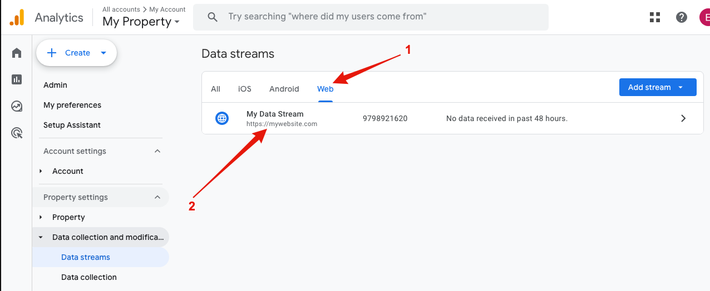Screen dimensions: 710x291
Task: Open Setup Assistant in side menu
Action: (x=72, y=125)
